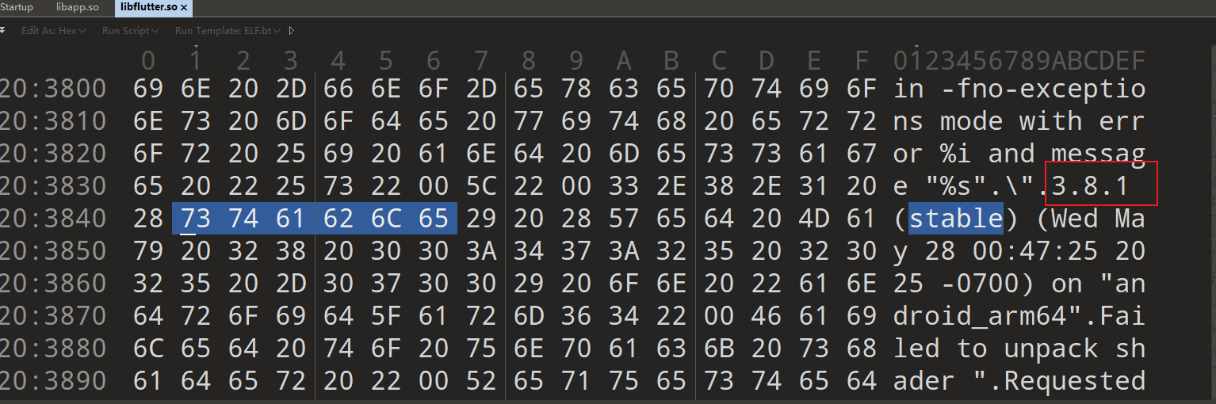Image resolution: width=1216 pixels, height=404 pixels.
Task: Open the Edit As: Hex dropdown
Action: coord(52,30)
